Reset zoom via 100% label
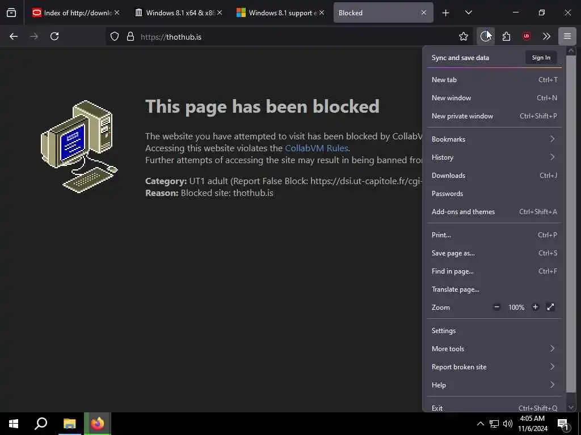 pyautogui.click(x=516, y=307)
